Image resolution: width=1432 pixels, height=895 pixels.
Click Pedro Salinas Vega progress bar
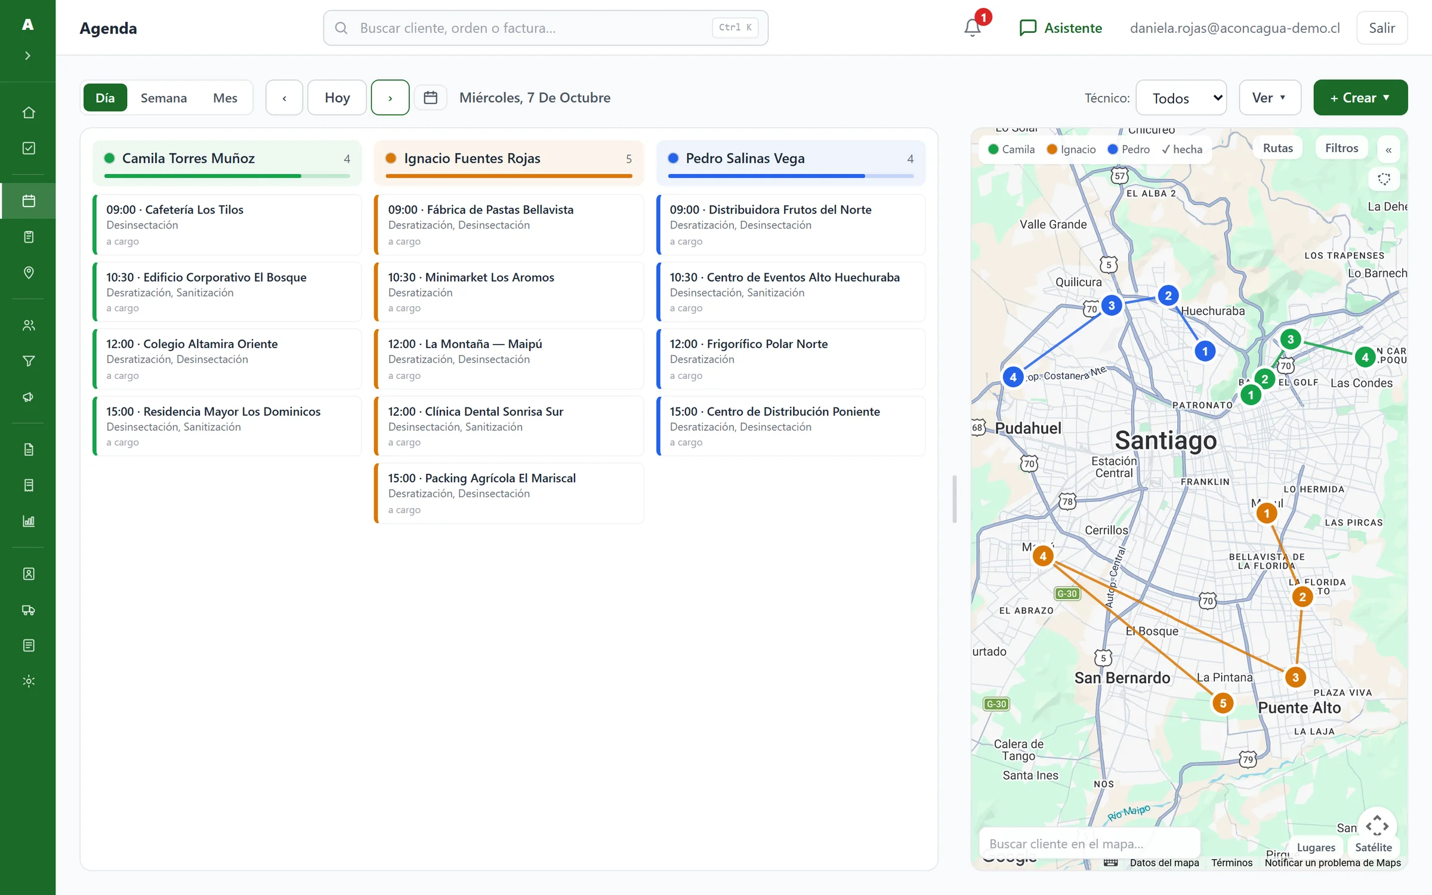coord(791,176)
